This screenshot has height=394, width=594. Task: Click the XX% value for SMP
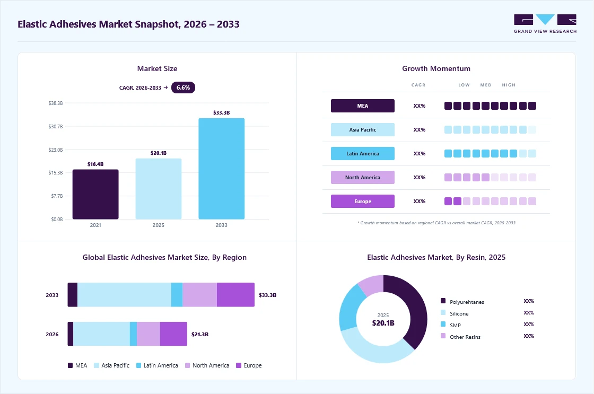point(529,325)
